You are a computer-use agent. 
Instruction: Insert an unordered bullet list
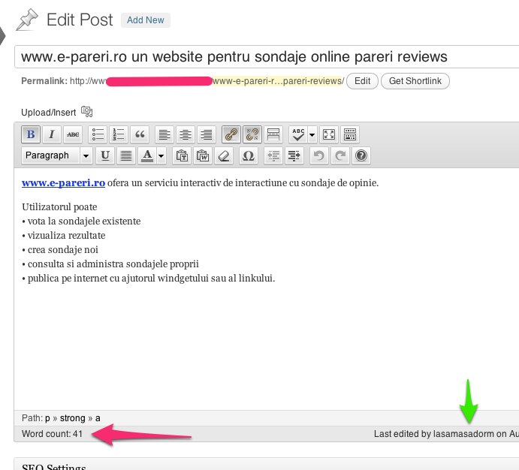click(x=98, y=134)
